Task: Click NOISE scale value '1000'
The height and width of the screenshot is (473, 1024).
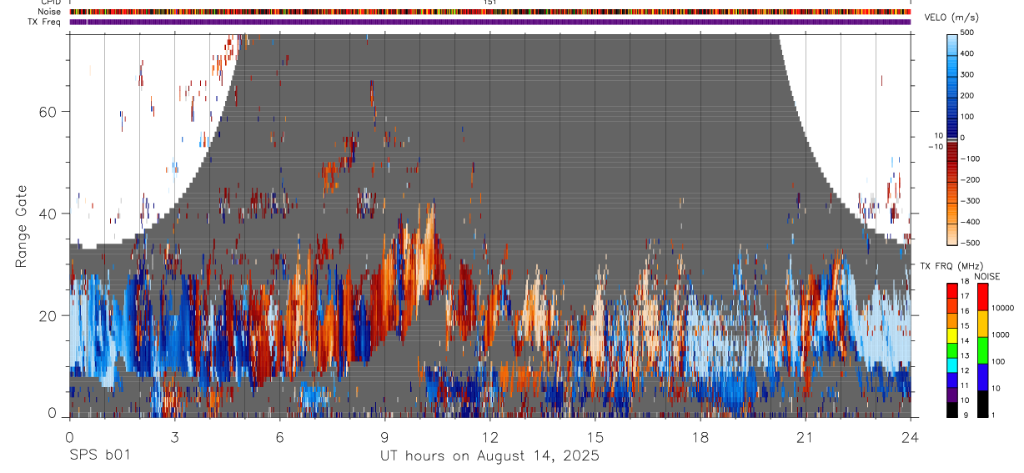Action: click(x=1001, y=335)
